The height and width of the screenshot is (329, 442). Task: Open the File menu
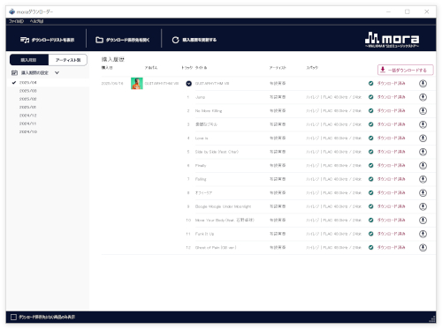(16, 21)
